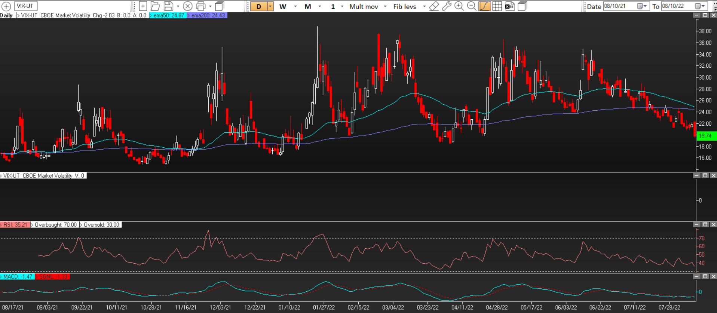Print the chart with the printer icon

coord(201,6)
